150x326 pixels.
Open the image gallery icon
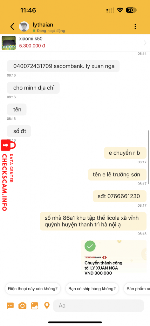click(x=35, y=306)
